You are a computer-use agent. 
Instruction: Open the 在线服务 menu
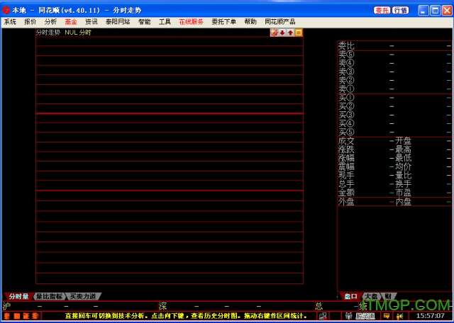point(191,22)
